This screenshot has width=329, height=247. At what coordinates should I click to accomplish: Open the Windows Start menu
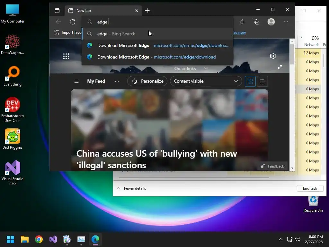[x=10, y=239]
